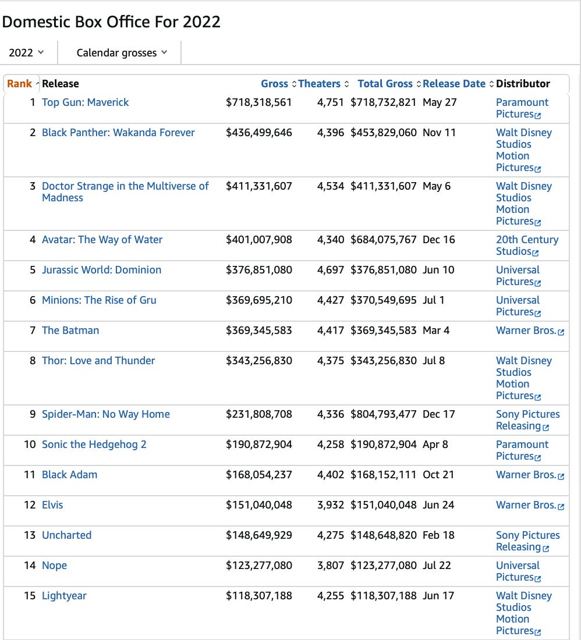Select theaters count 3,807
Viewport: 581px width, 640px height.
[330, 566]
